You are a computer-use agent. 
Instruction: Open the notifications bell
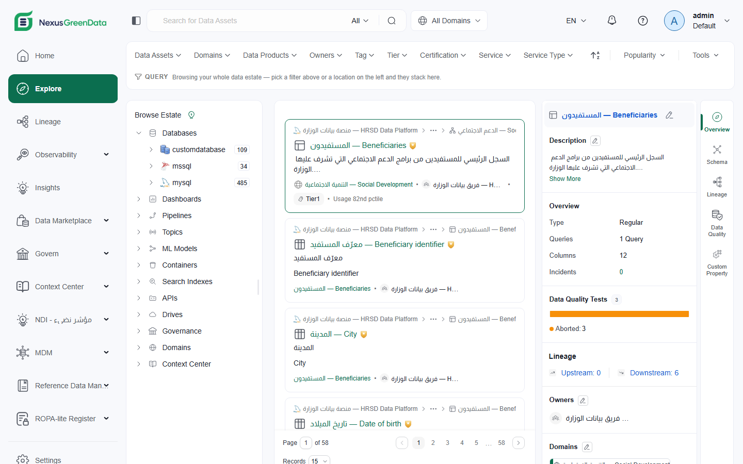click(612, 21)
